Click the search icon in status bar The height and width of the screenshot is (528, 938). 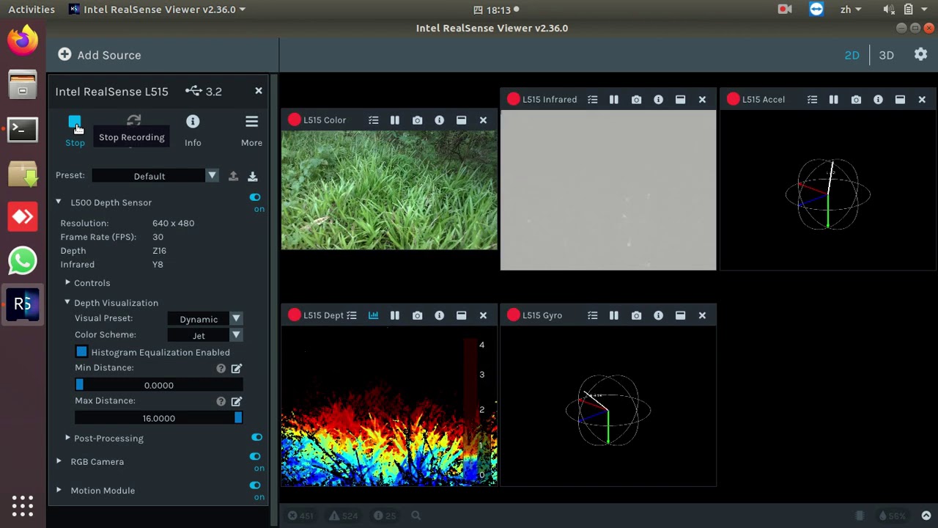[x=416, y=516]
